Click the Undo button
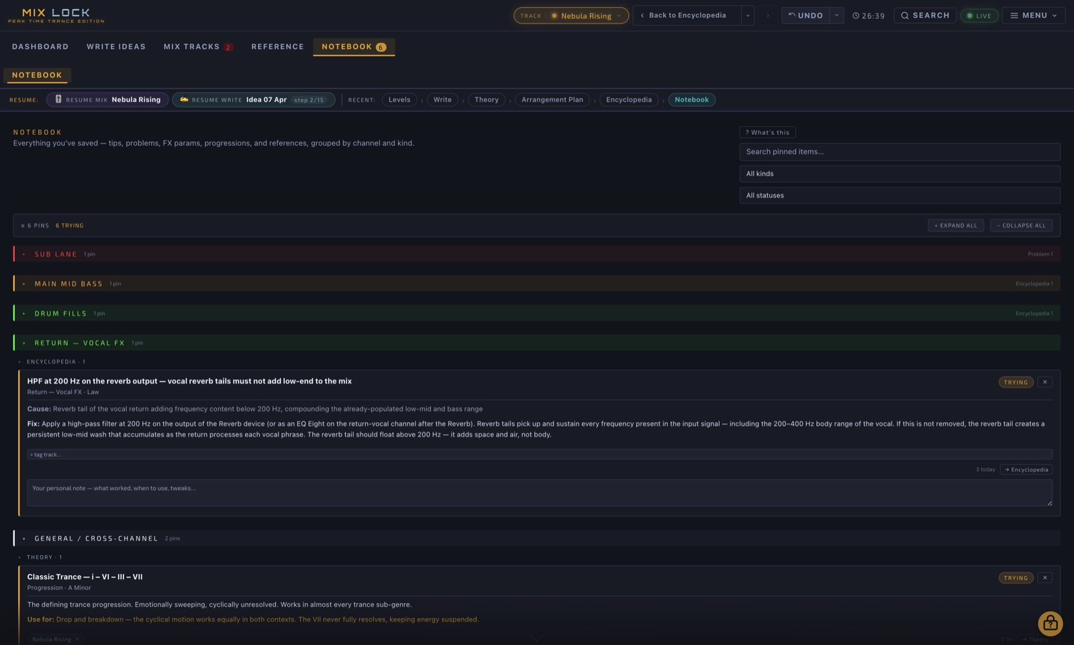Screen dimensions: 1074x645 [806, 15]
